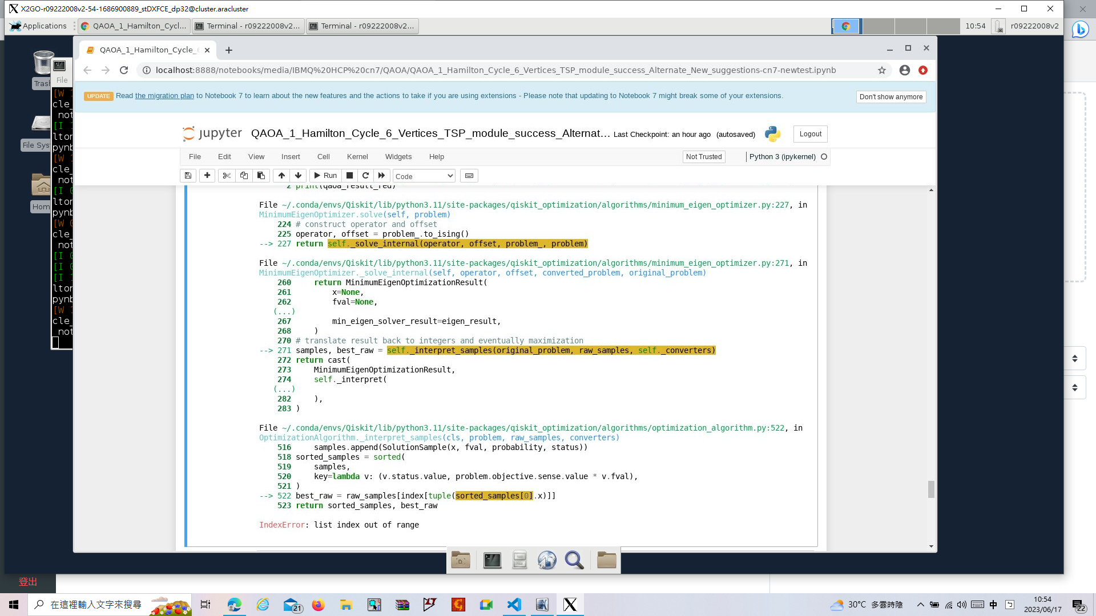The height and width of the screenshot is (616, 1096).
Task: Paste cells below icon
Action: pyautogui.click(x=261, y=176)
